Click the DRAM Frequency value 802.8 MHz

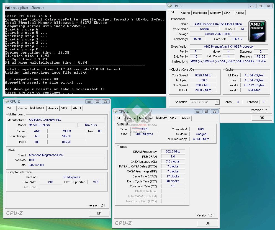point(173,151)
